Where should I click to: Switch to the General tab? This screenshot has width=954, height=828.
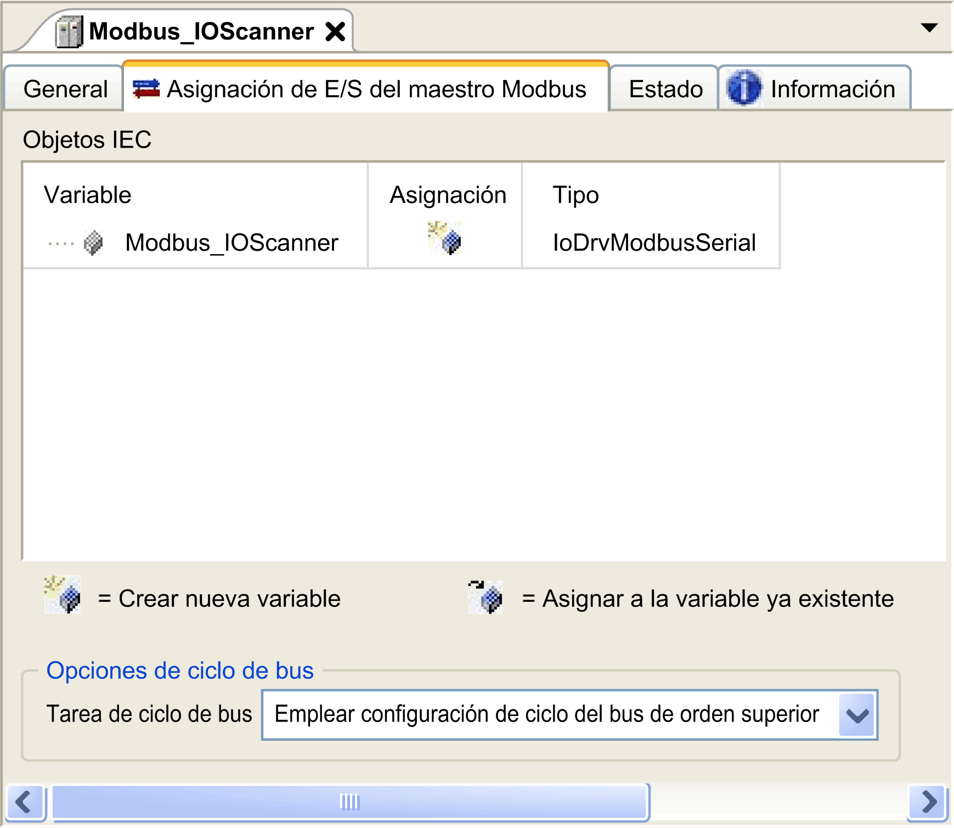pyautogui.click(x=65, y=89)
